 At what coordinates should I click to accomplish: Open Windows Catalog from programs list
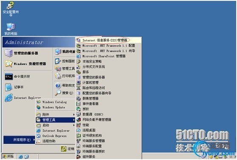pos(55,102)
